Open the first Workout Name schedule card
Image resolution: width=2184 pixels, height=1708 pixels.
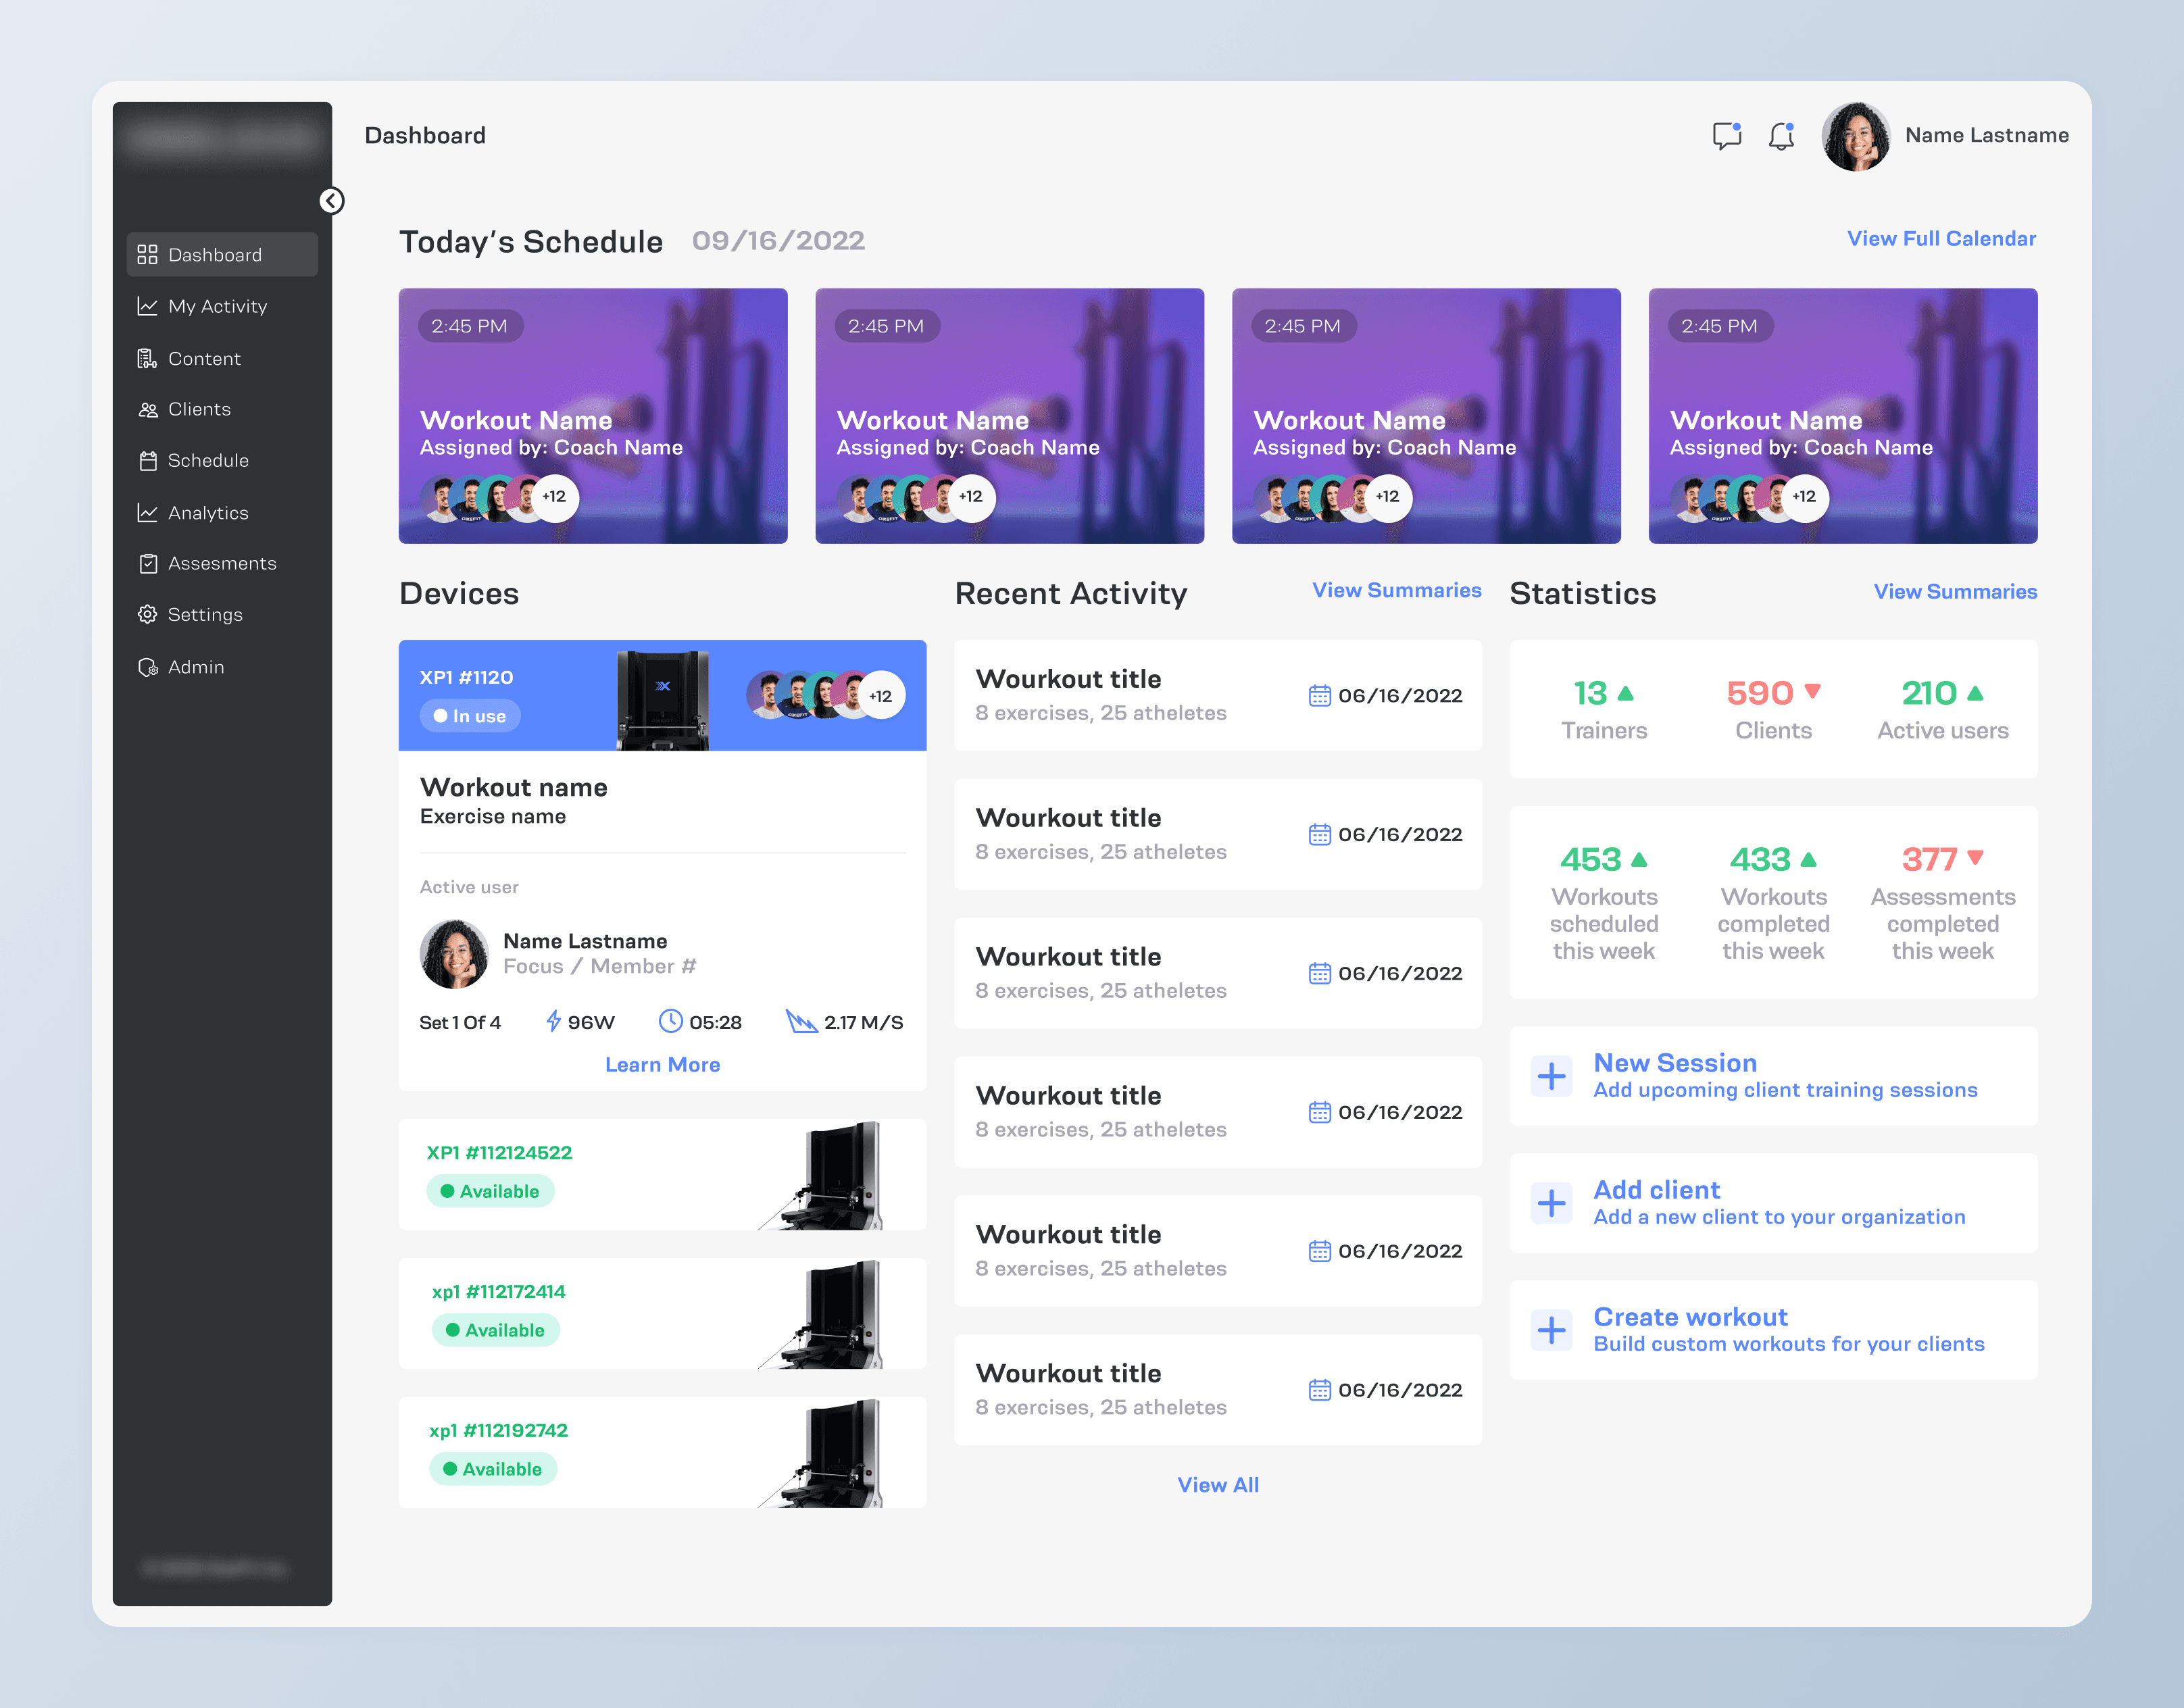click(593, 416)
